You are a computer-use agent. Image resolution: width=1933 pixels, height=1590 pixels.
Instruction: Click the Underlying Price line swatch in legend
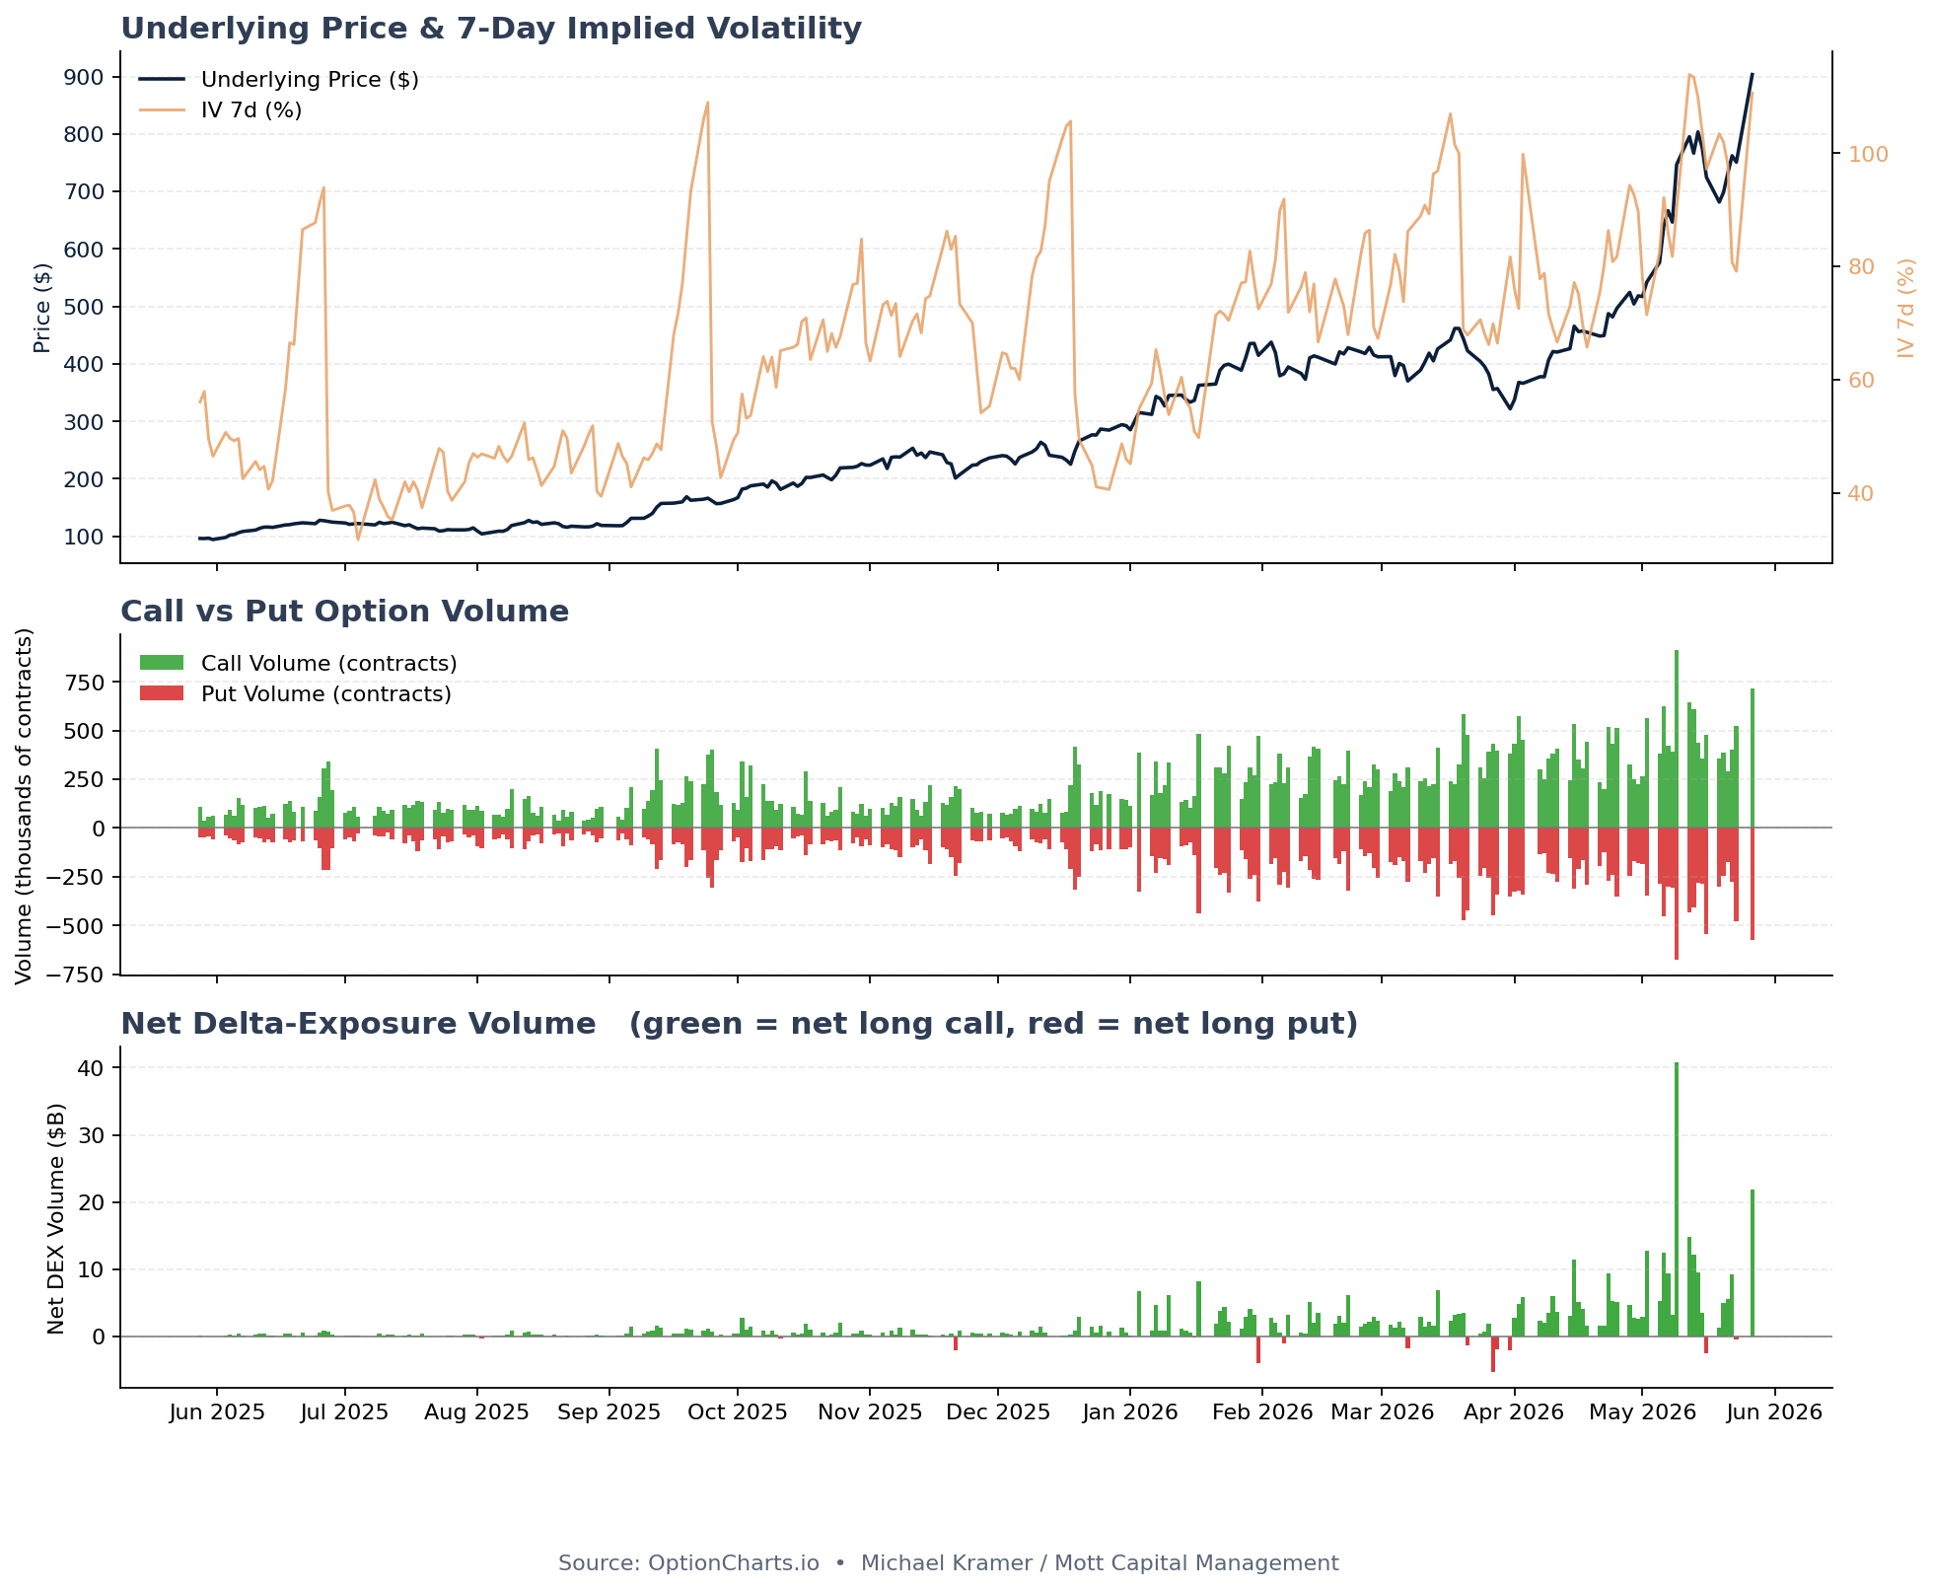(162, 80)
